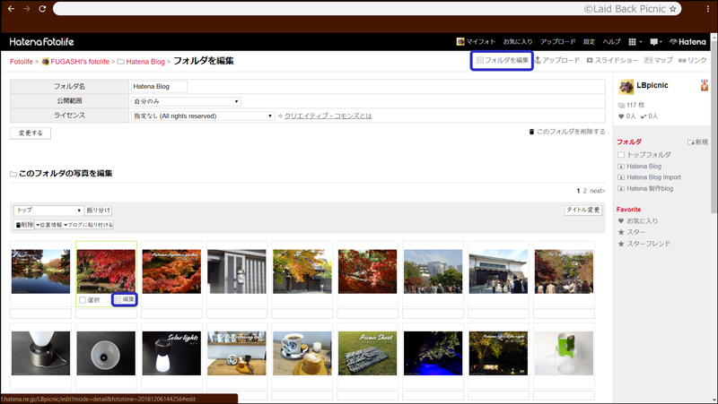Open notifications speech bubble icon
This screenshot has width=718, height=404.
coord(654,41)
